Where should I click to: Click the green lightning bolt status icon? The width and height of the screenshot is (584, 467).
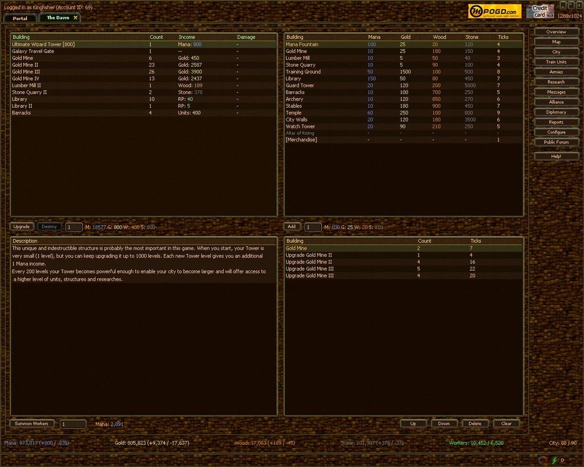coord(554,460)
